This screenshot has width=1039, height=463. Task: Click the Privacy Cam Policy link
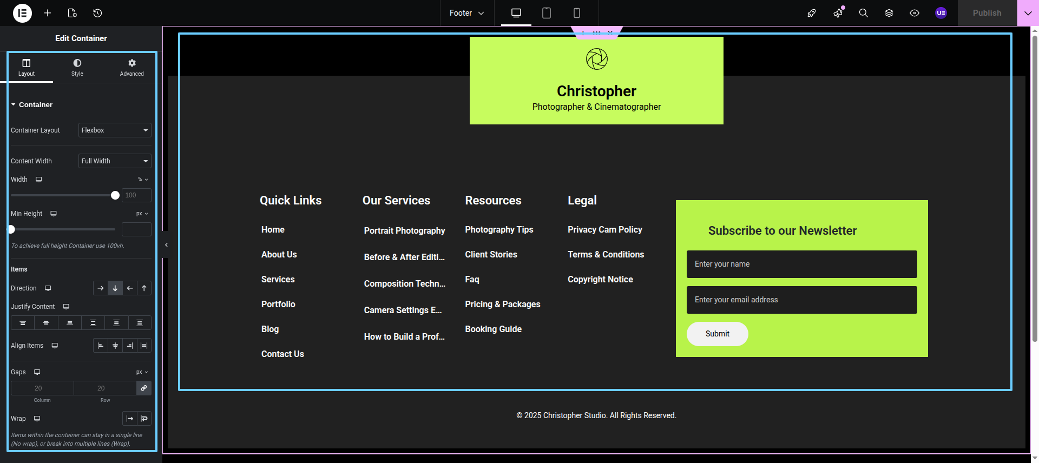coord(604,229)
